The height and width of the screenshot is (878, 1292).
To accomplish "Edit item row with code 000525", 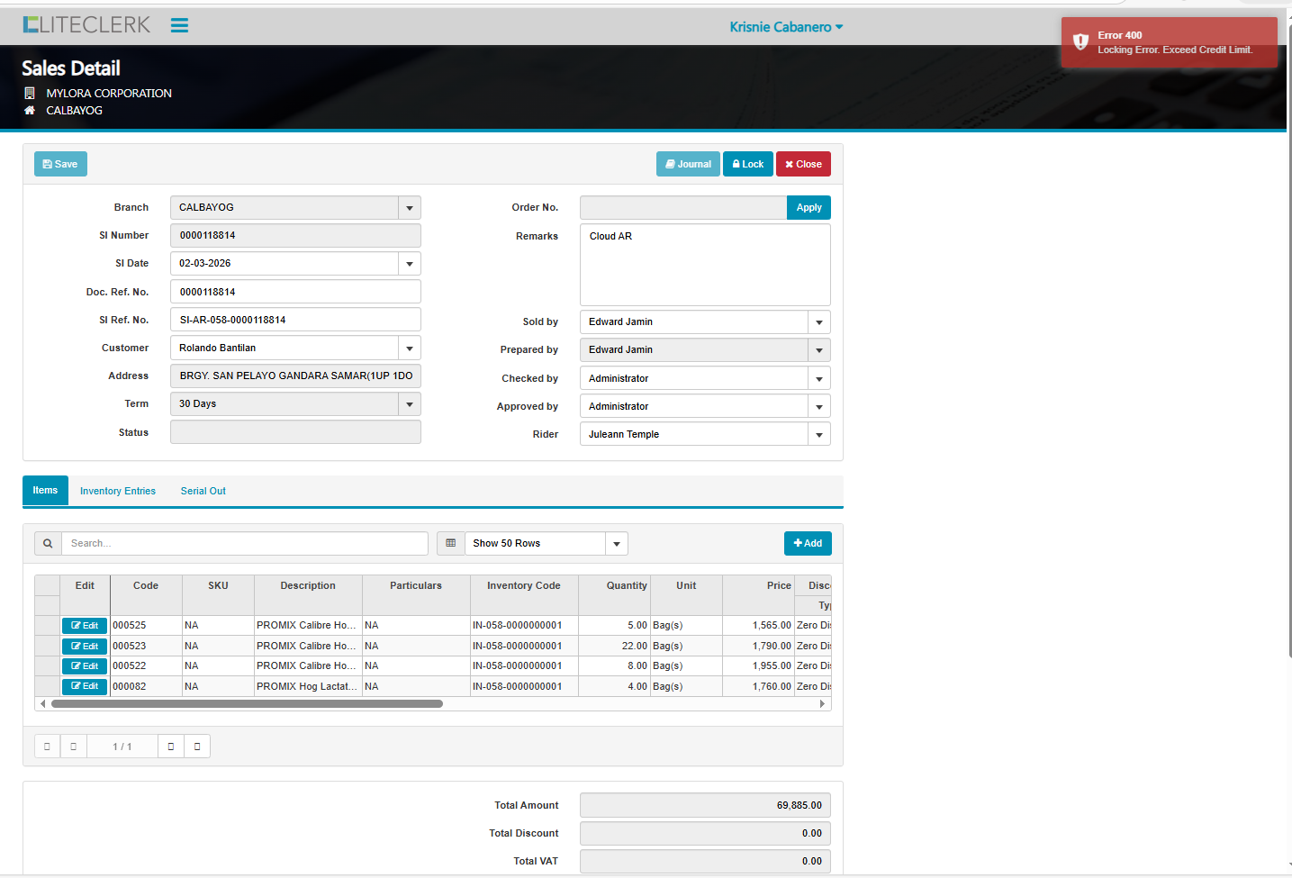I will (x=85, y=626).
